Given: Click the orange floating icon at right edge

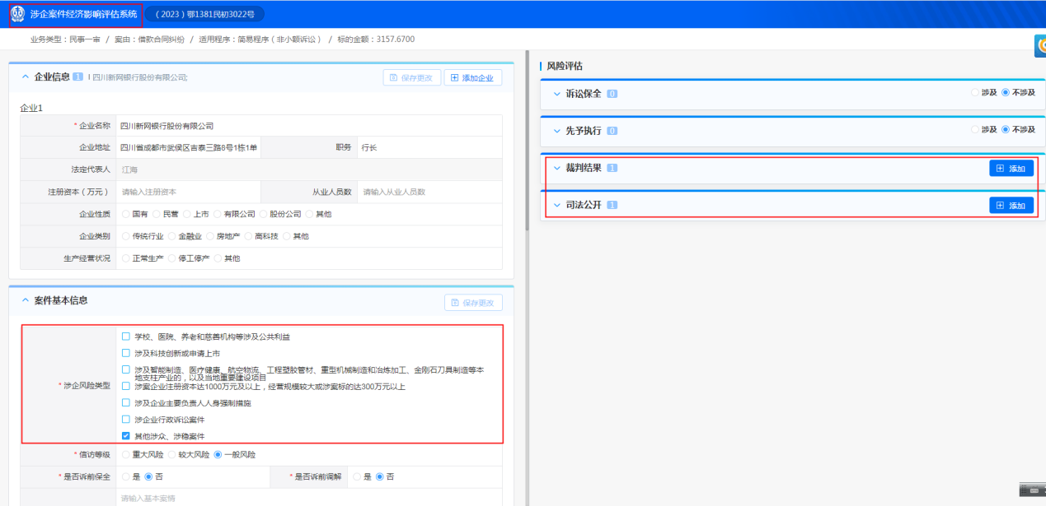Looking at the screenshot, I should tap(1040, 48).
